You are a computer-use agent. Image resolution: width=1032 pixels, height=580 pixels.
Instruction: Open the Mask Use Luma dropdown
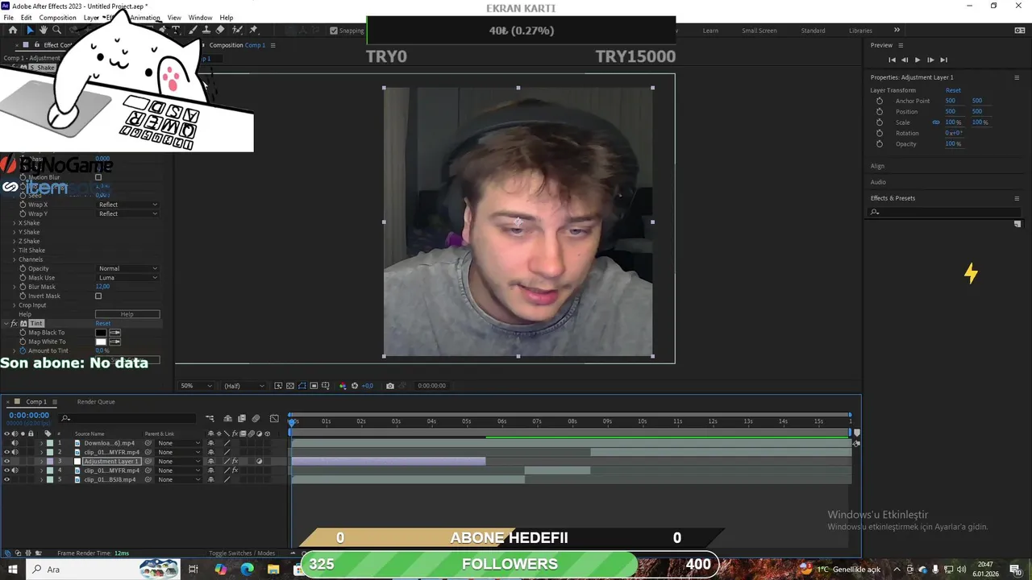pos(128,278)
